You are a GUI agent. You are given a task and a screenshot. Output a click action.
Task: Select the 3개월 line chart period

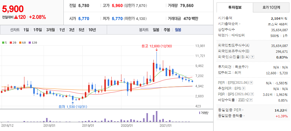point(50,30)
